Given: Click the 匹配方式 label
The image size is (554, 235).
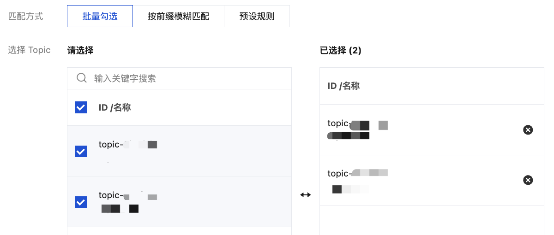Looking at the screenshot, I should tap(26, 17).
